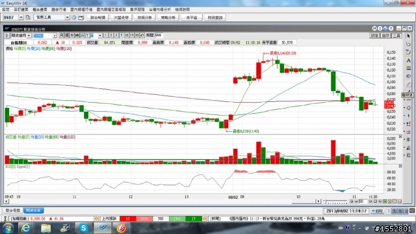Screen dimensions: 416x234
Task: Click the red 'e' taskbar application icon
Action: pos(121,228)
